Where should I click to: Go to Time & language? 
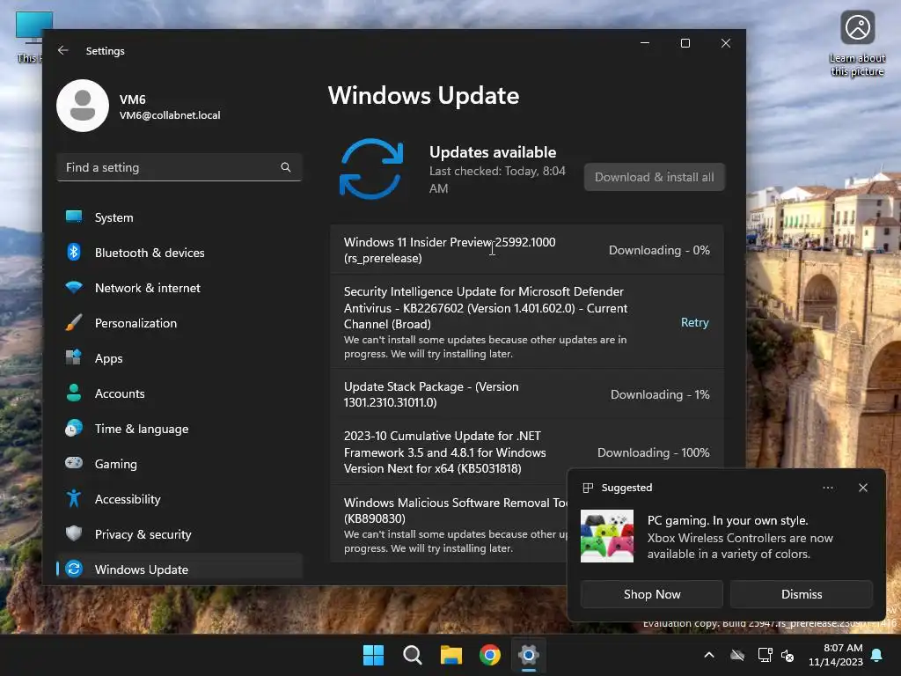tap(179, 429)
